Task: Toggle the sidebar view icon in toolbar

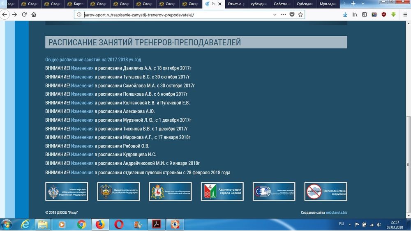Action: tap(364, 14)
